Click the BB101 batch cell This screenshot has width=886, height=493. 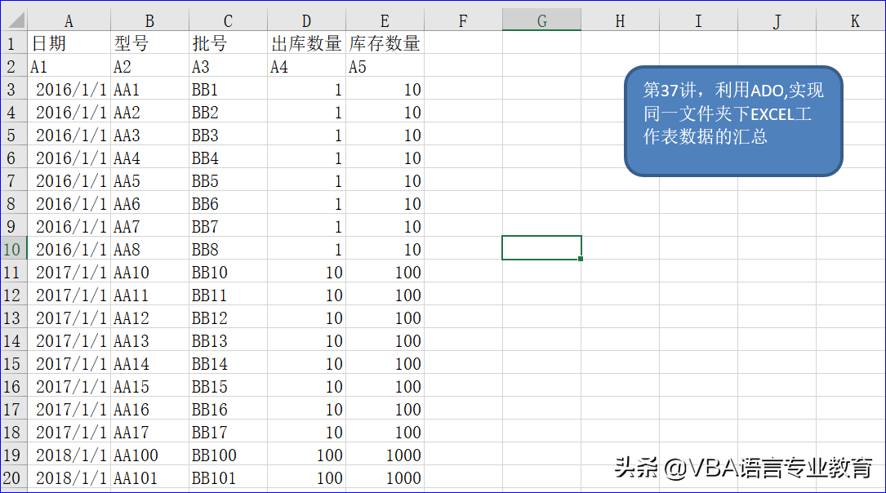pos(228,477)
